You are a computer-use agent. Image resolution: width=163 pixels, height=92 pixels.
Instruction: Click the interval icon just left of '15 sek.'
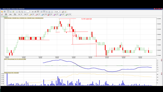click(52, 12)
